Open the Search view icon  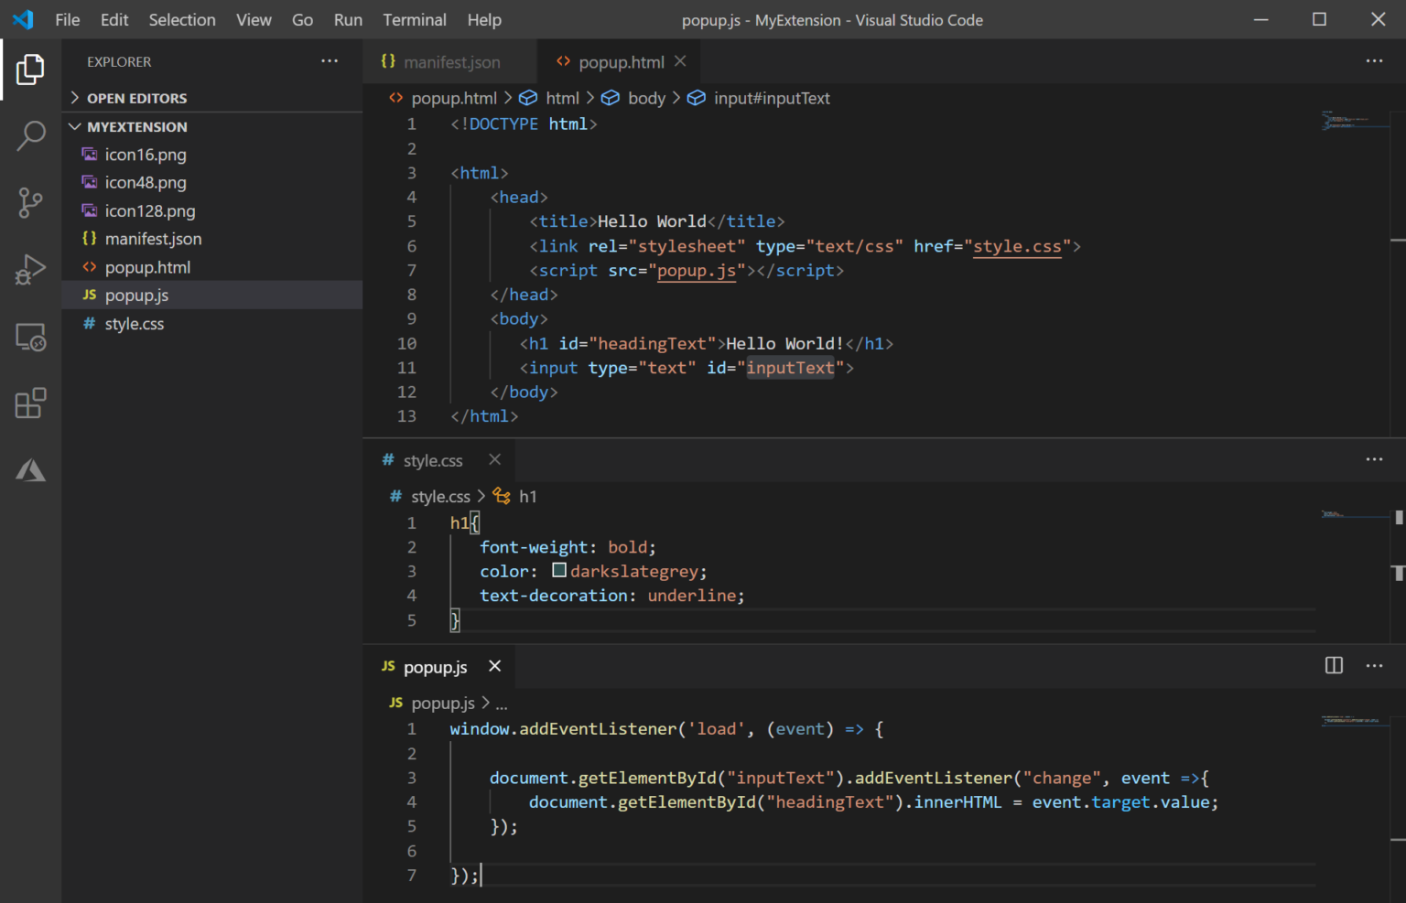tap(30, 135)
